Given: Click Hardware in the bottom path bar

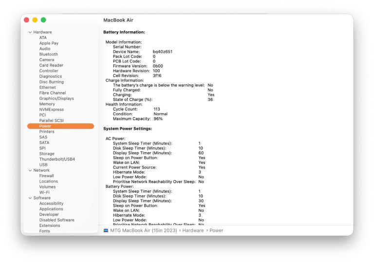Looking at the screenshot, I should (x=193, y=230).
